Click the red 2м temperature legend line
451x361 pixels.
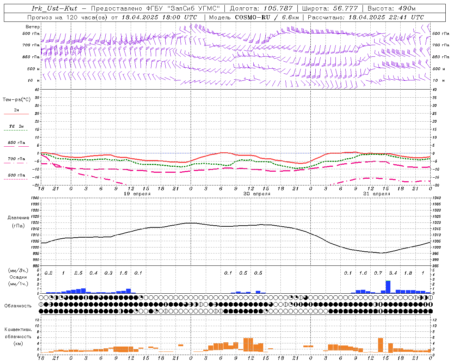pos(16,114)
